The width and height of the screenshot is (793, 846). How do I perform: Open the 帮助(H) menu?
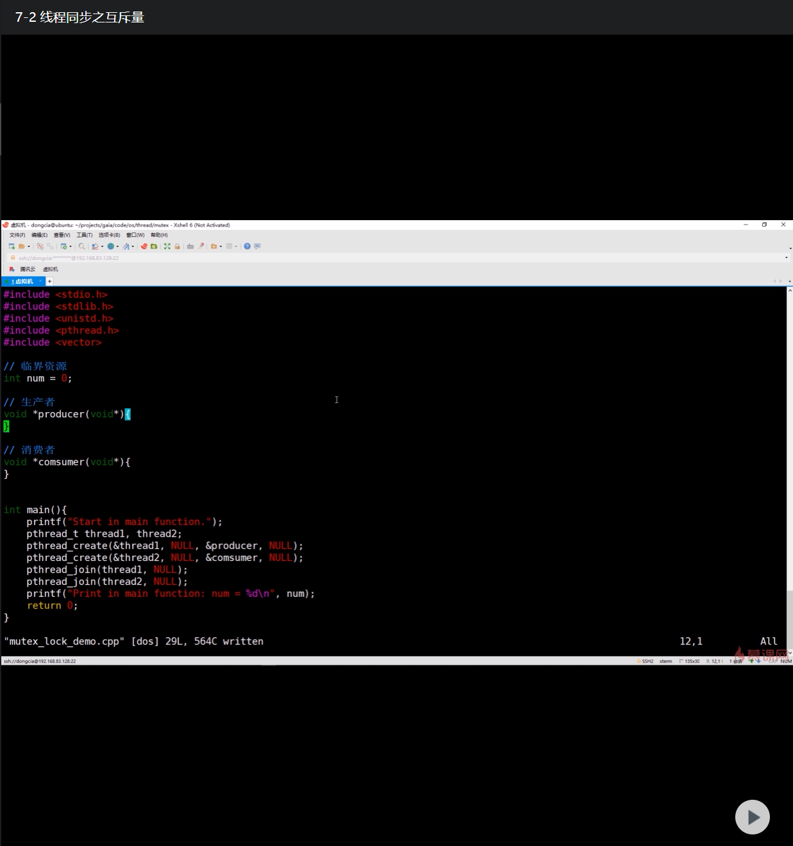click(159, 235)
